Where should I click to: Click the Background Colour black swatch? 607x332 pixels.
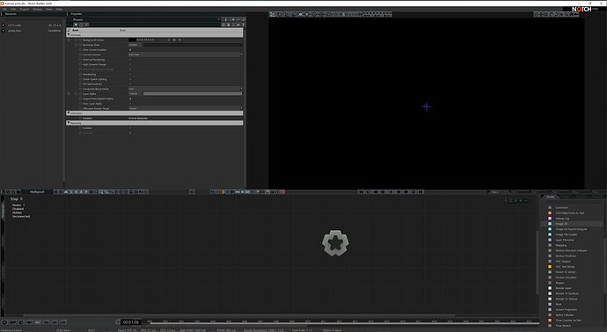click(x=132, y=40)
